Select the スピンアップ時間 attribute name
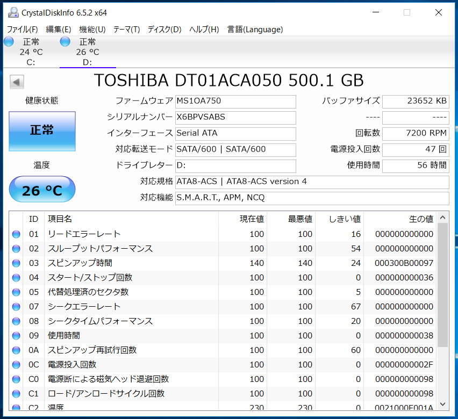The width and height of the screenshot is (458, 419). tap(80, 263)
